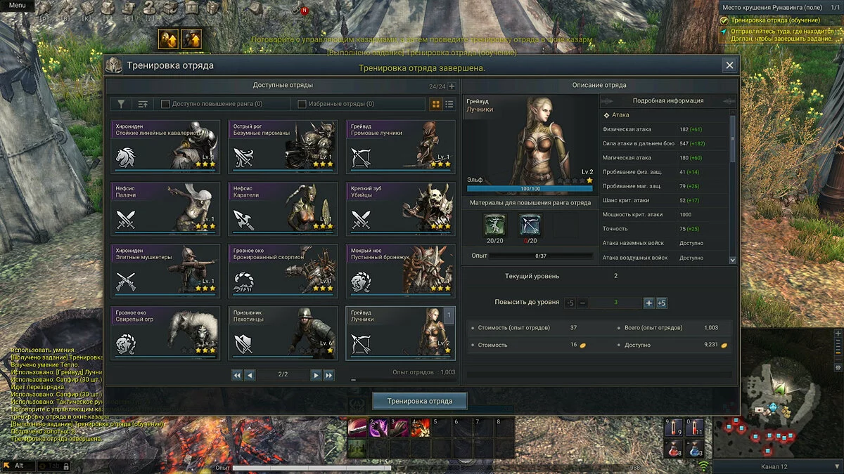Select the 'Палачи' squad card
The height and width of the screenshot is (474, 844).
pos(165,209)
